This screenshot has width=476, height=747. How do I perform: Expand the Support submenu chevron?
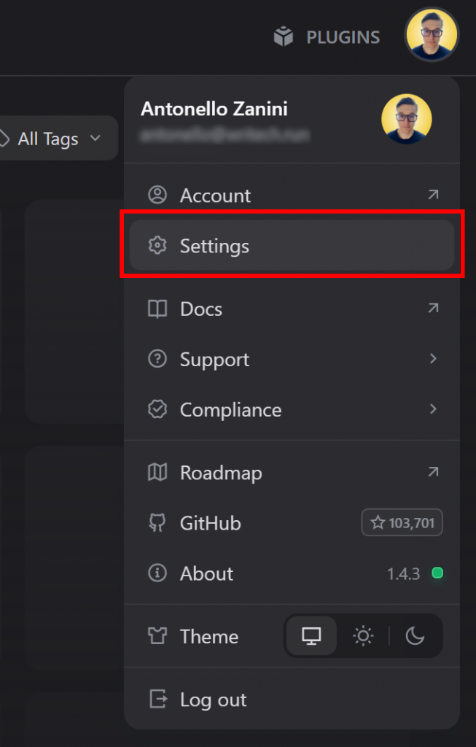point(433,359)
